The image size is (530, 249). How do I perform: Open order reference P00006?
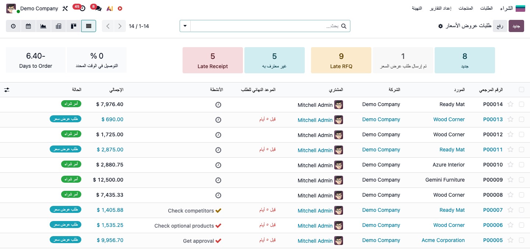point(493,225)
